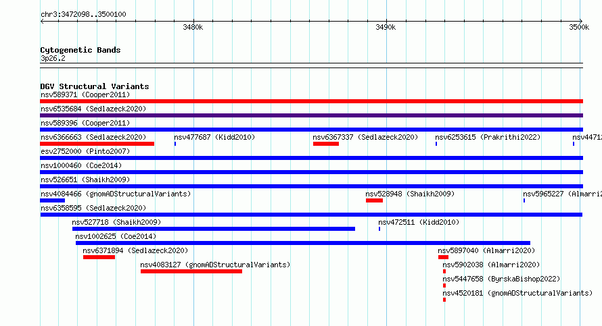Viewport: 602px width, 326px height.
Task: Open nsv4084466 (gnomADStructuralVariants) label
Action: 116,194
